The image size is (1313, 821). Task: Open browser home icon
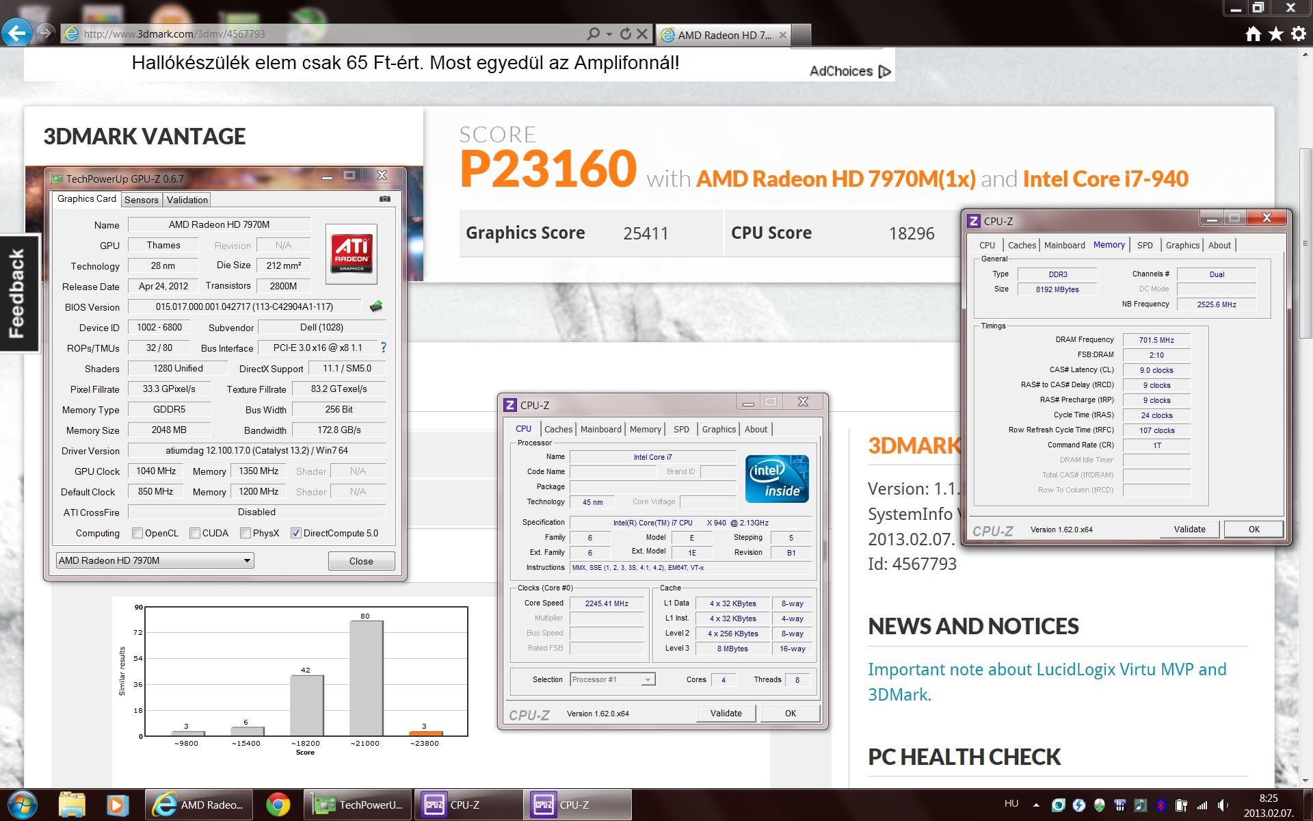point(1253,34)
